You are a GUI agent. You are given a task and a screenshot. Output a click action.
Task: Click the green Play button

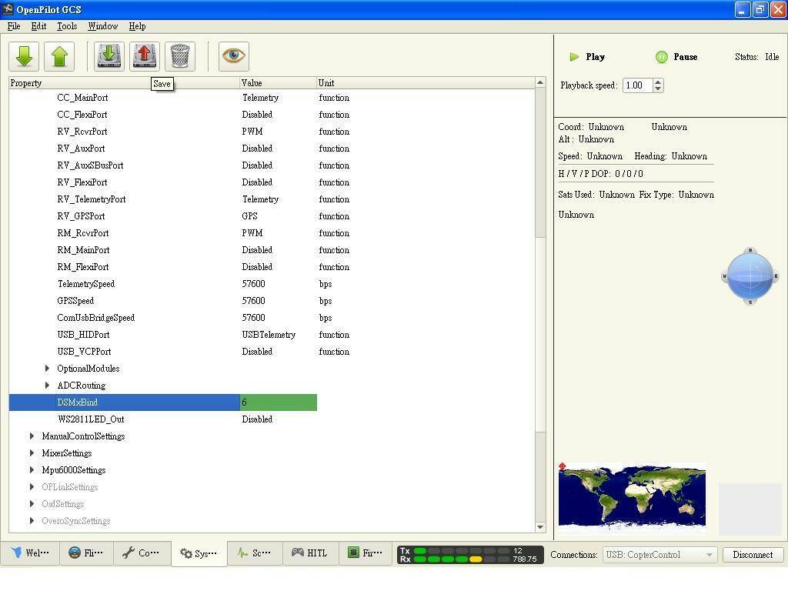click(x=587, y=57)
